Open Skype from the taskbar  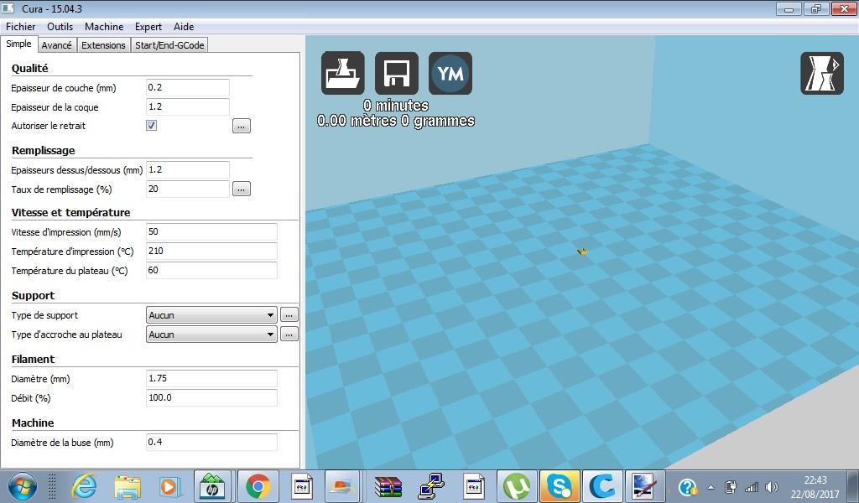[560, 486]
